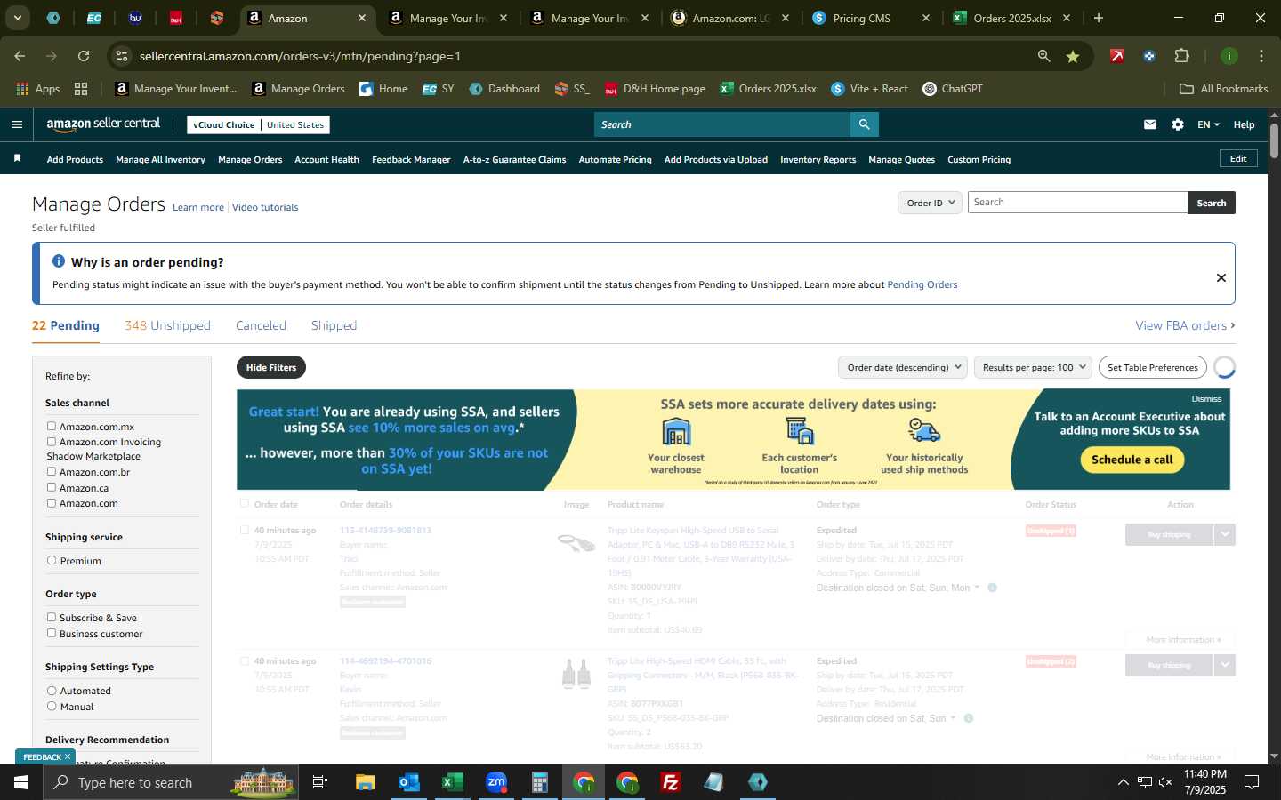Close the pending order info banner
This screenshot has width=1281, height=800.
[x=1221, y=277]
